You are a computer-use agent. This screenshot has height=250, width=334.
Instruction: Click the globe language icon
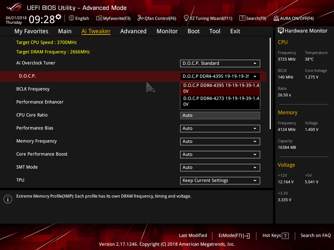(x=71, y=18)
